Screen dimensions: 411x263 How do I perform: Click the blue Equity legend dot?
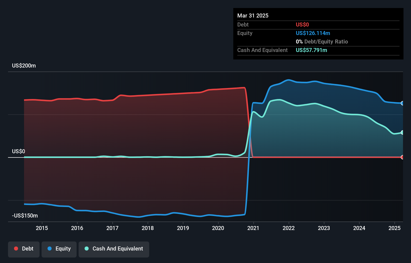coord(50,248)
